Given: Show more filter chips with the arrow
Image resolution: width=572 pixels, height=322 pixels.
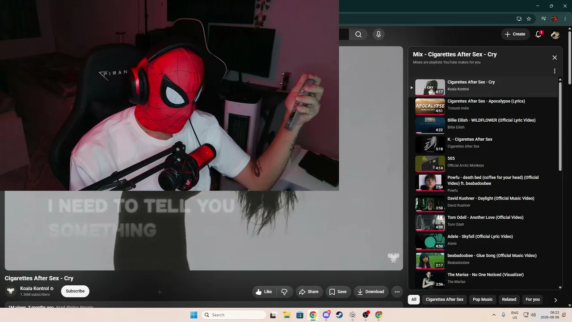Looking at the screenshot, I should click(555, 300).
